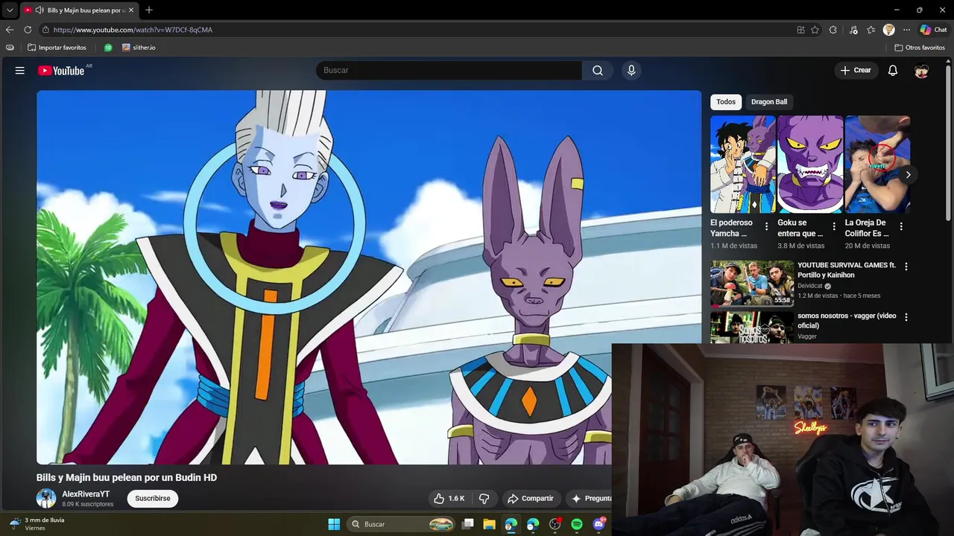Image resolution: width=954 pixels, height=536 pixels.
Task: Click the search magnifier button on YouTube
Action: pos(598,71)
